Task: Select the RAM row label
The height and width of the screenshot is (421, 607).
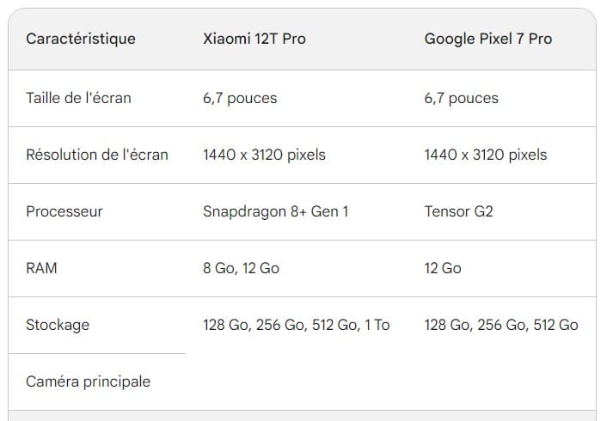Action: click(42, 268)
